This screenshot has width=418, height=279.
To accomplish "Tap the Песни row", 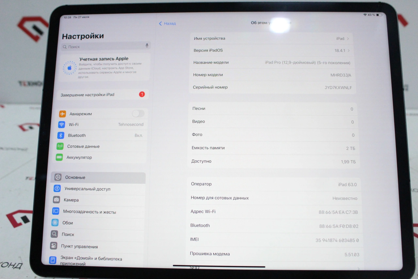I will tap(273, 109).
